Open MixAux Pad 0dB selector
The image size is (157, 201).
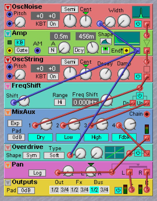point(16,137)
